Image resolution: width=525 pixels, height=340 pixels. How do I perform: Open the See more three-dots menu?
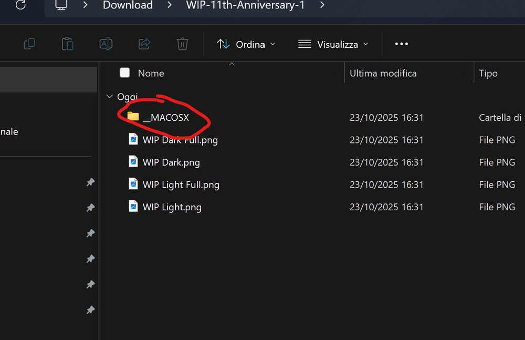click(x=401, y=44)
